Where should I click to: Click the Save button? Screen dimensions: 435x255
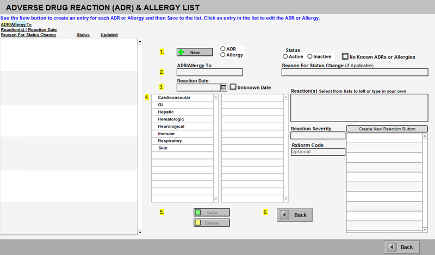212,213
